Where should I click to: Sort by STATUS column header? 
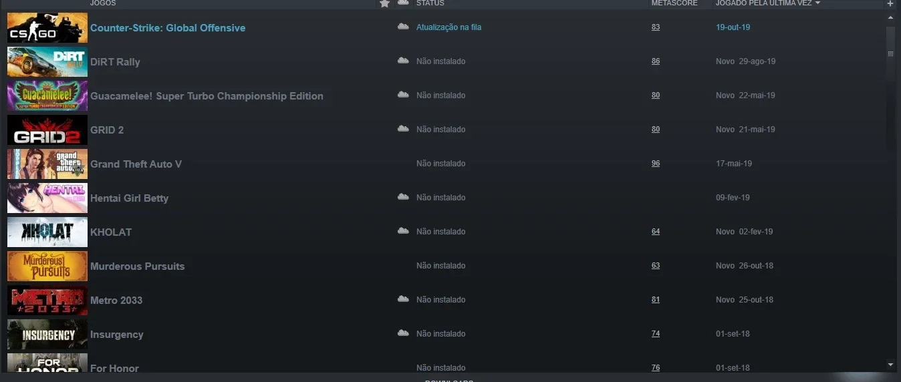coord(430,3)
